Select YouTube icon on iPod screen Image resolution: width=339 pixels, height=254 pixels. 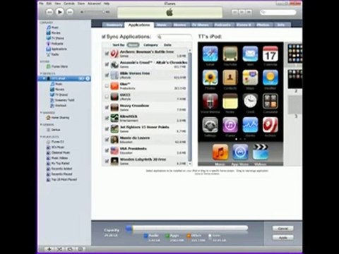pyautogui.click(x=230, y=54)
